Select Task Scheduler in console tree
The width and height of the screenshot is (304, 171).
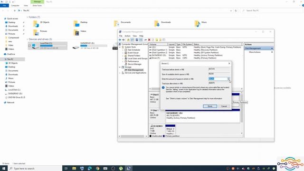[134, 50]
